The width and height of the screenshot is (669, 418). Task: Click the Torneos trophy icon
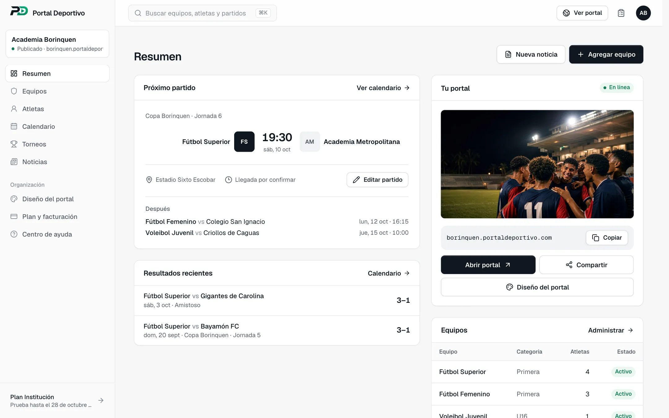[x=14, y=144]
